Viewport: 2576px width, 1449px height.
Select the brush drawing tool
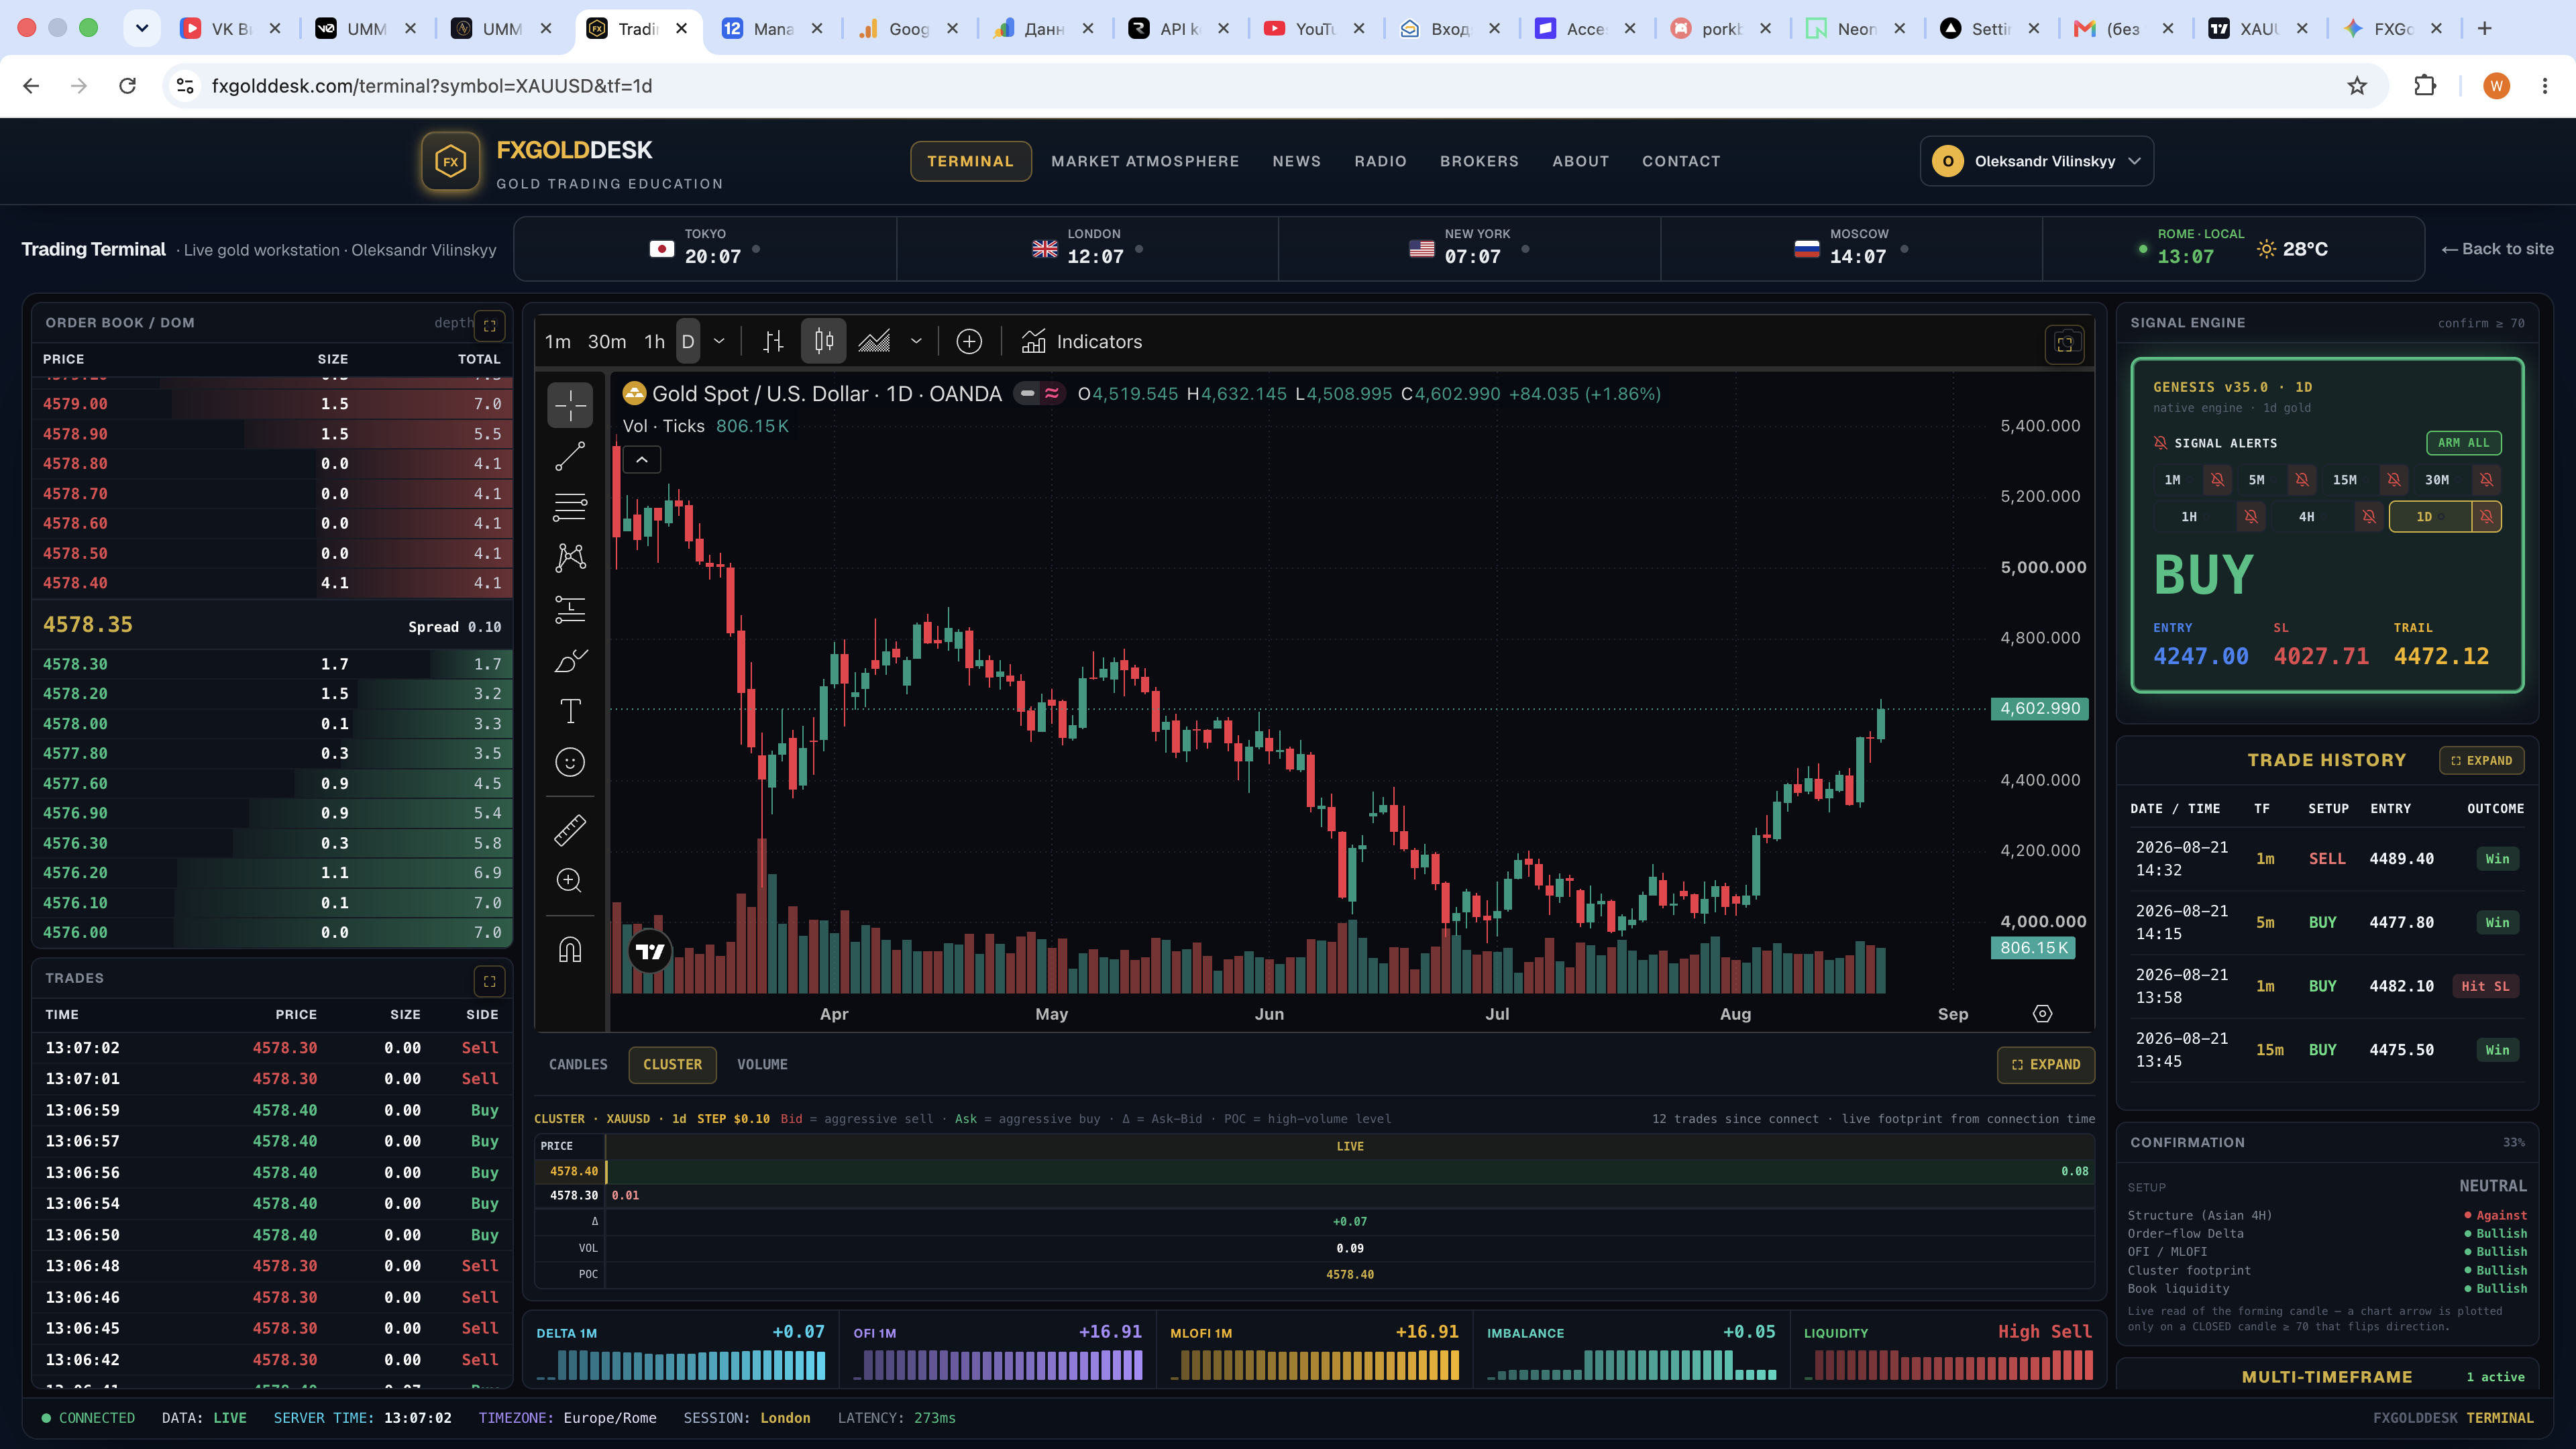[570, 660]
